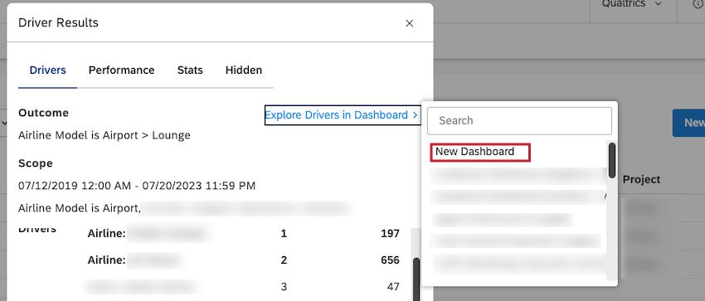
Task: Choose the last visible dashboard entry
Action: (x=517, y=265)
